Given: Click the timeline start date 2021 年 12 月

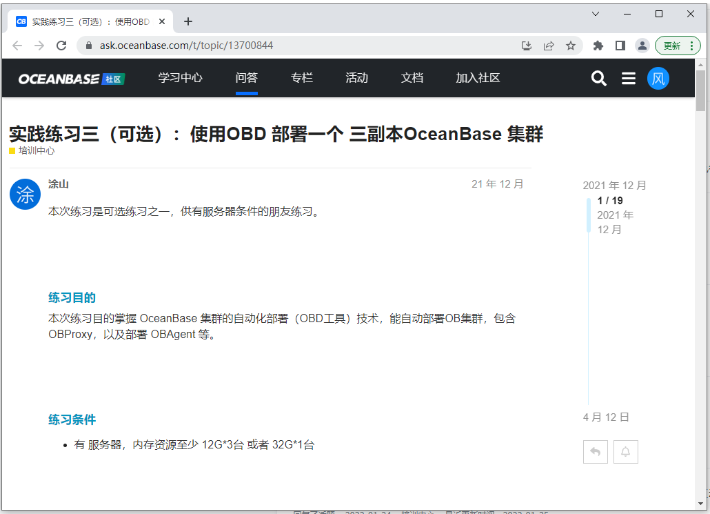Looking at the screenshot, I should point(614,186).
